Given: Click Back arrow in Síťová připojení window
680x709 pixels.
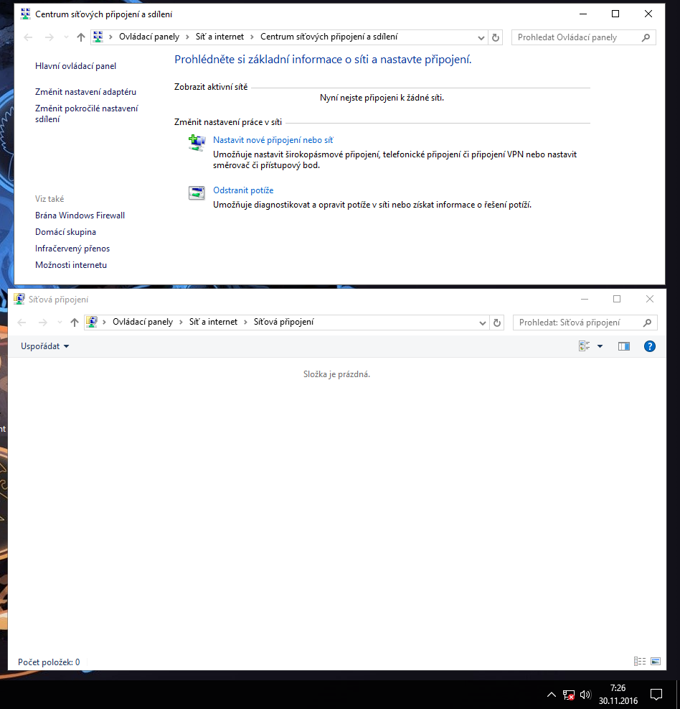Looking at the screenshot, I should 22,323.
